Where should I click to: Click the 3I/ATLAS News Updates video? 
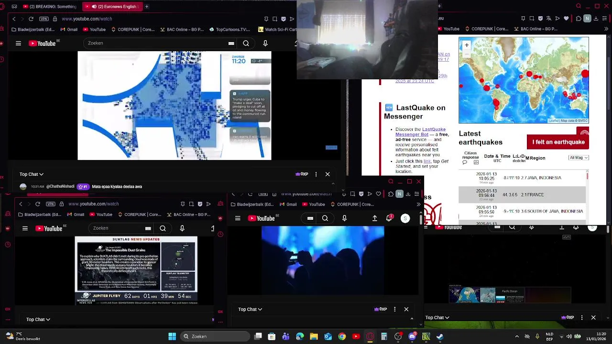(136, 270)
